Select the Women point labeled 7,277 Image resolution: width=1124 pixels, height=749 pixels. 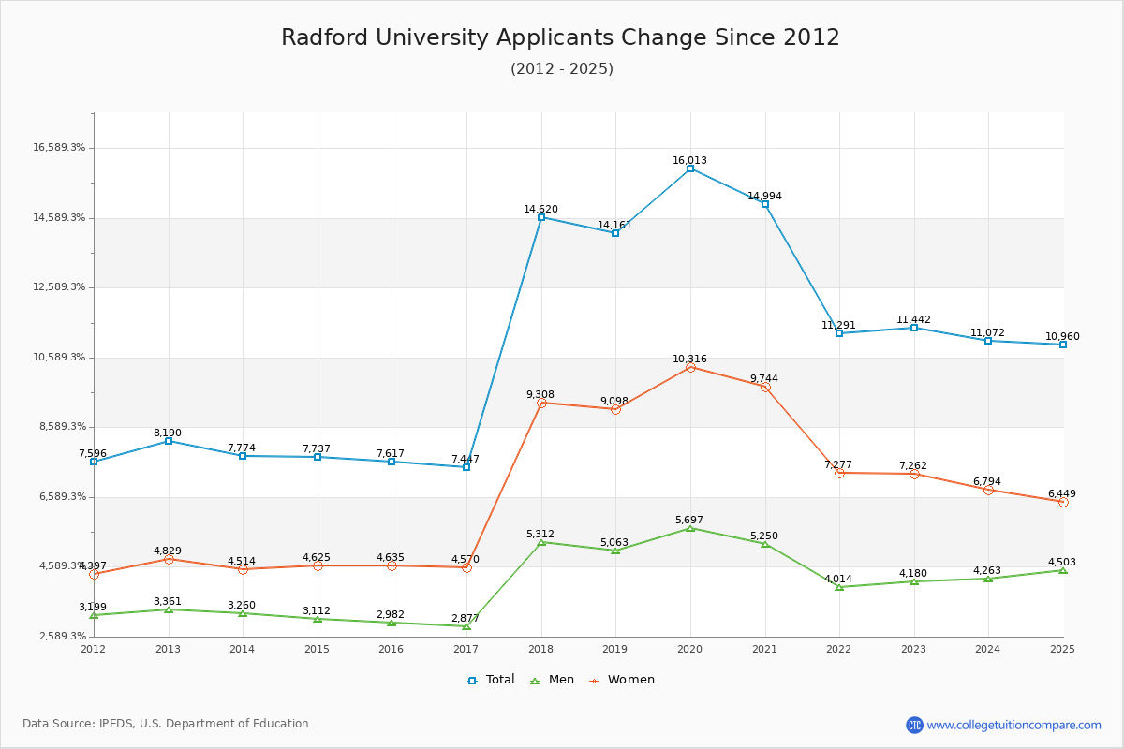pos(839,473)
